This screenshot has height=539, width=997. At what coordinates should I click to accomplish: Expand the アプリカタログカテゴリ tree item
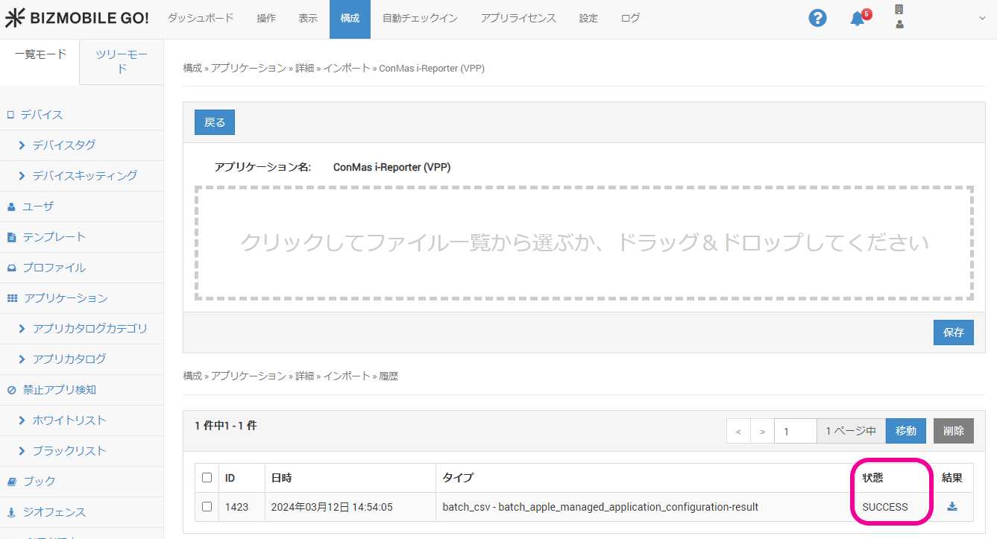89,329
